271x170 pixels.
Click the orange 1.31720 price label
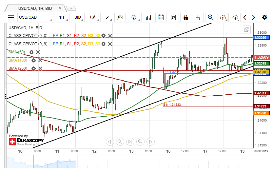[x=261, y=113]
